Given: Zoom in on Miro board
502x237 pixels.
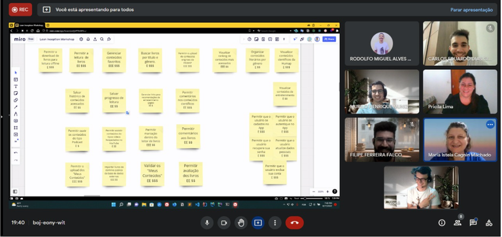Looking at the screenshot, I should pos(327,191).
